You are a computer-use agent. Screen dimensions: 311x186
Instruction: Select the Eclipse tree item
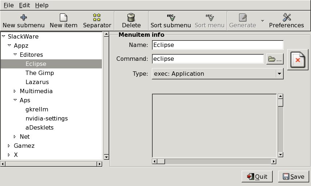point(51,64)
